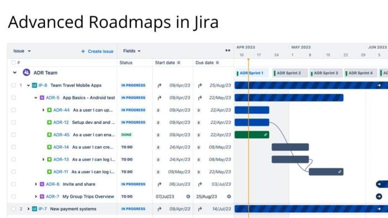Click the ADR-5 epic icon
The image size is (388, 218).
click(42, 98)
